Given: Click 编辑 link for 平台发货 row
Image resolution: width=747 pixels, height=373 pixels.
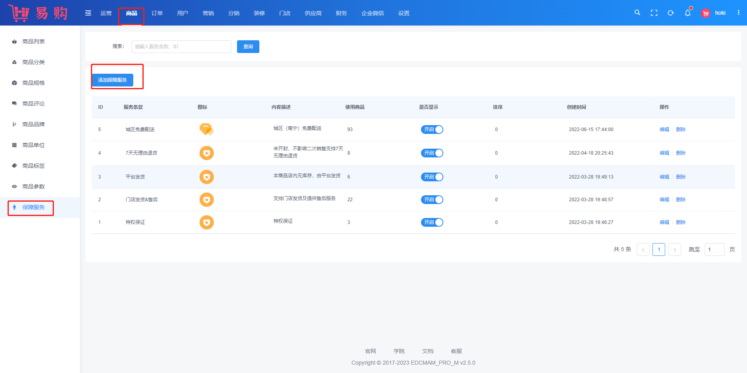Looking at the screenshot, I should (664, 177).
